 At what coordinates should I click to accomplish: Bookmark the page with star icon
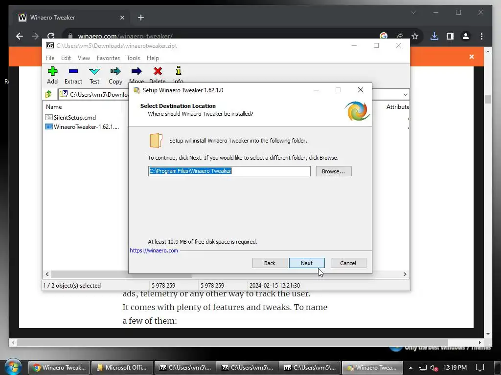pyautogui.click(x=415, y=36)
